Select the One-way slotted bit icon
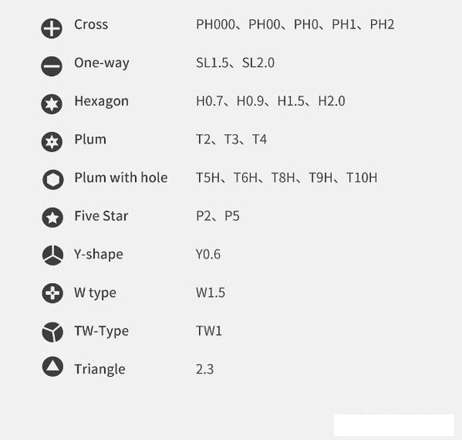The height and width of the screenshot is (440, 462). (52, 66)
